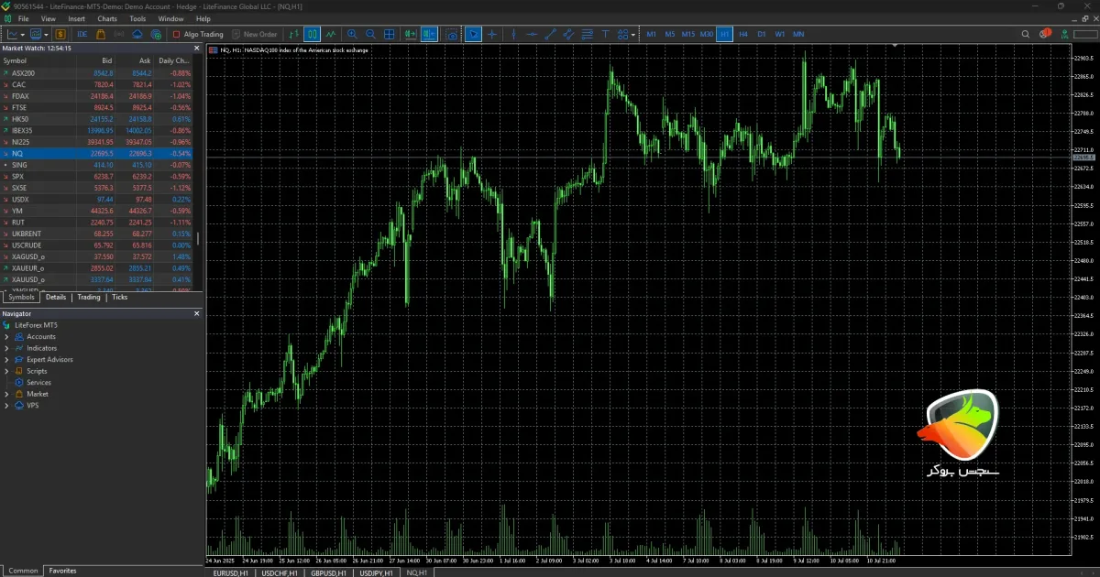Image resolution: width=1100 pixels, height=577 pixels.
Task: Expand Accounts in Navigator
Action: (x=6, y=336)
